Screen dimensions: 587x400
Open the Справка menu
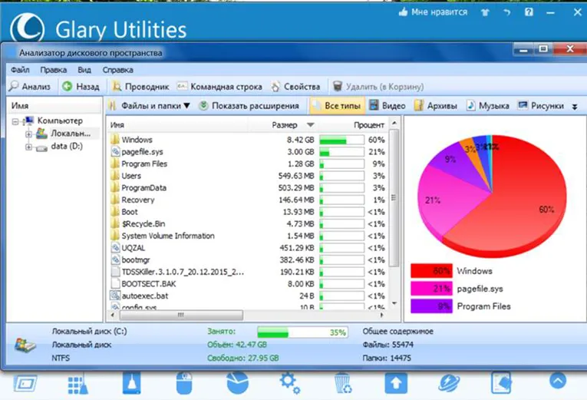(118, 70)
